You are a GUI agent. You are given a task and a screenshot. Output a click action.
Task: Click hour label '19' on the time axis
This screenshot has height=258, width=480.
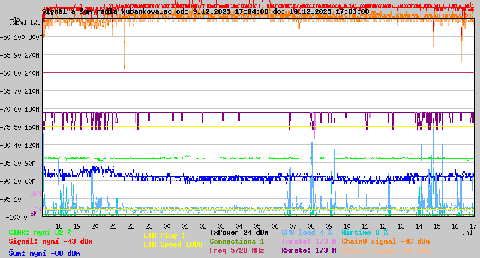tap(77, 226)
